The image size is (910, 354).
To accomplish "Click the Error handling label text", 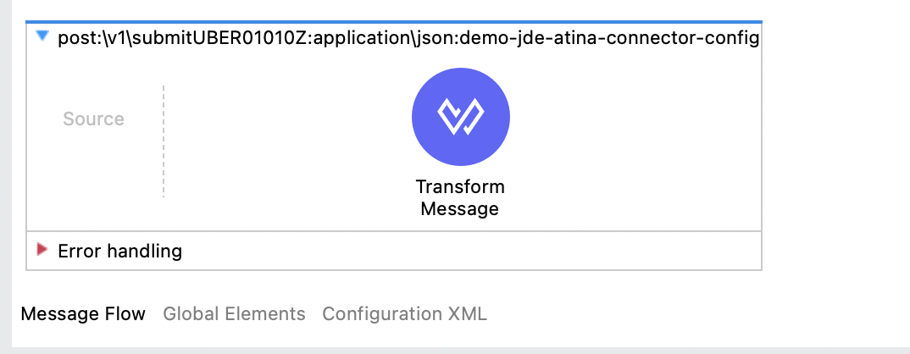I will [x=119, y=251].
